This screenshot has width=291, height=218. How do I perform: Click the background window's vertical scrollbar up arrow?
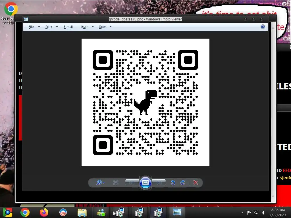273,28
